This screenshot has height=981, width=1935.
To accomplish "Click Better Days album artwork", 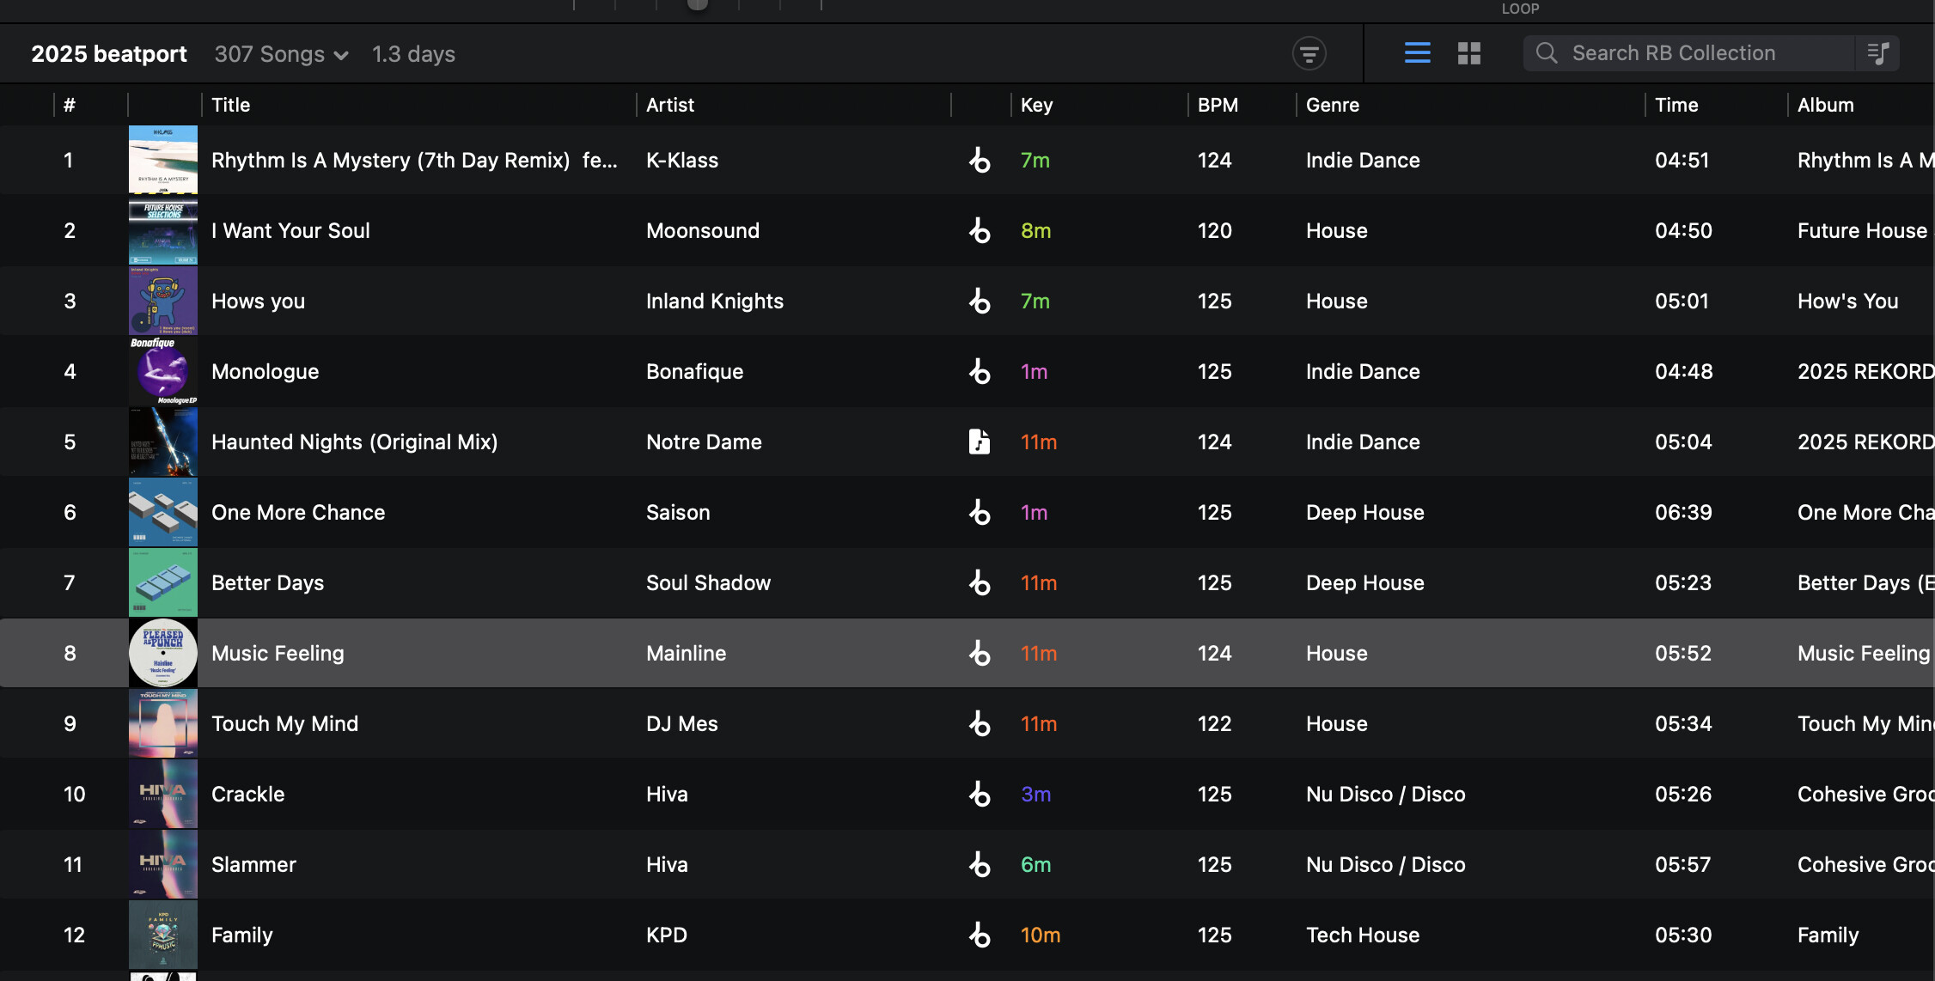I will pos(163,582).
